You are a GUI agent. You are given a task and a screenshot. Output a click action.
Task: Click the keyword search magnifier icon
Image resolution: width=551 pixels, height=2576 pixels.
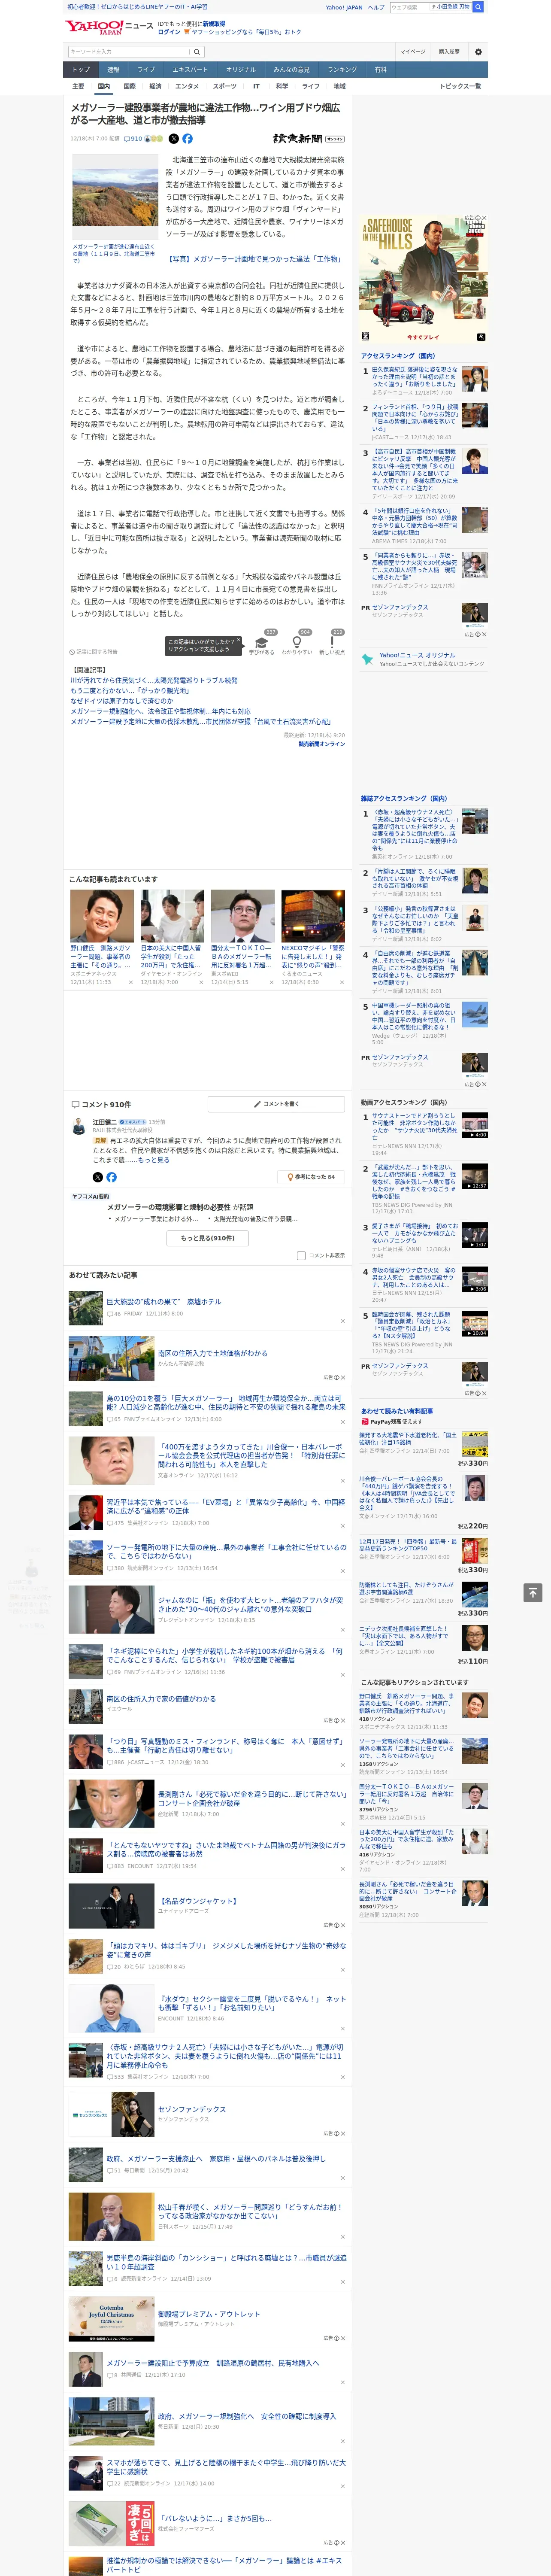point(197,51)
